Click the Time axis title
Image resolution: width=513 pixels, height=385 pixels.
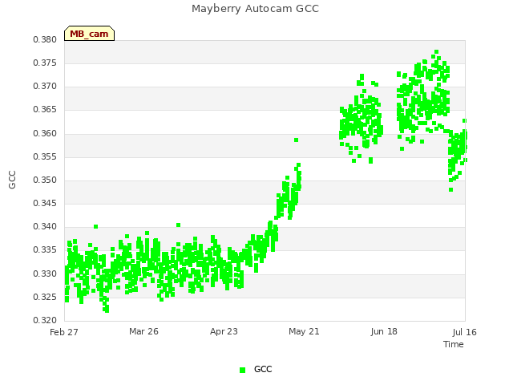point(454,344)
